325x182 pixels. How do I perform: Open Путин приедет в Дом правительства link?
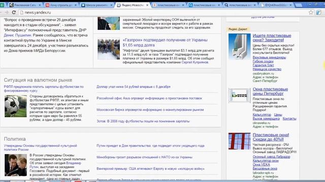(150, 146)
